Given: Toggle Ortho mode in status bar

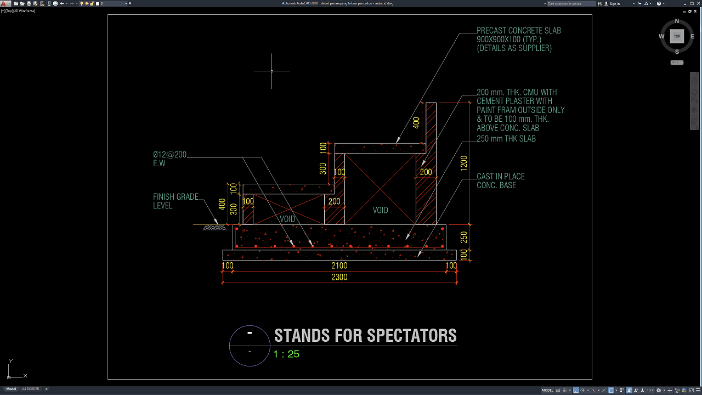Looking at the screenshot, I should click(x=576, y=390).
